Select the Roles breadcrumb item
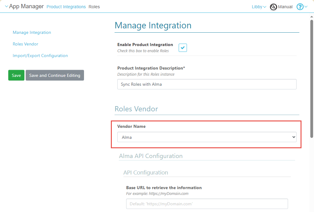 94,7
